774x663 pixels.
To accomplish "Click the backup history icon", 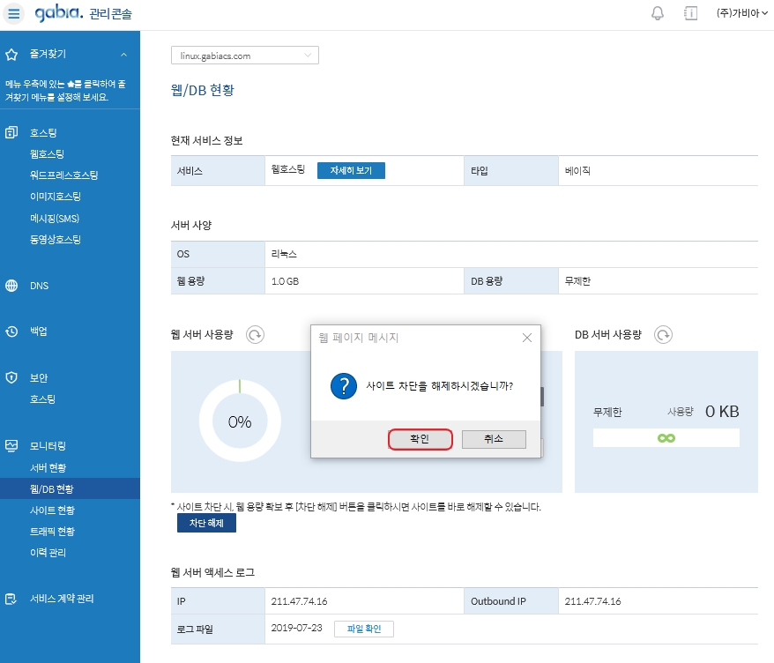I will [11, 331].
